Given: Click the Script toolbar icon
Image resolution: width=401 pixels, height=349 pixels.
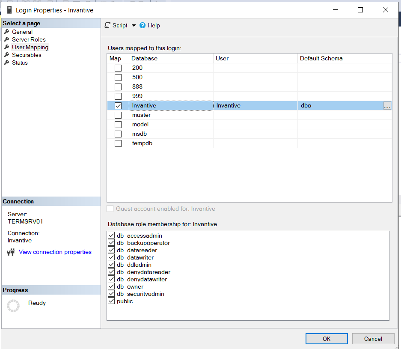Looking at the screenshot, I should click(108, 25).
